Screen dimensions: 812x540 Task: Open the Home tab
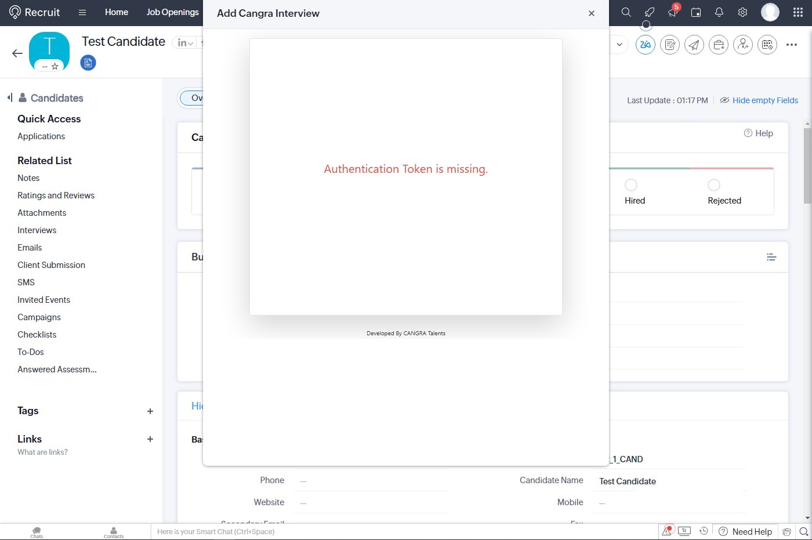coord(117,12)
